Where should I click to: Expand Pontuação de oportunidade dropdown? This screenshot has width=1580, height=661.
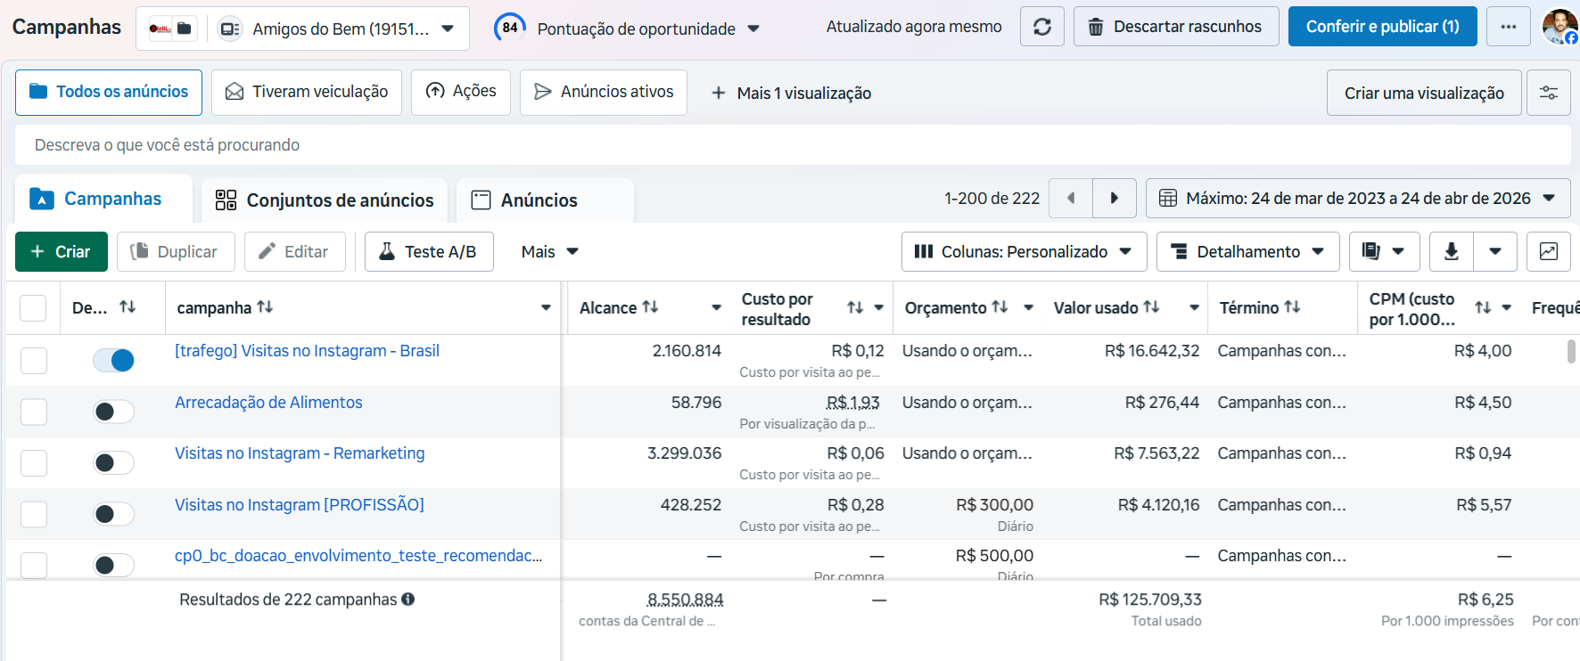click(x=753, y=29)
